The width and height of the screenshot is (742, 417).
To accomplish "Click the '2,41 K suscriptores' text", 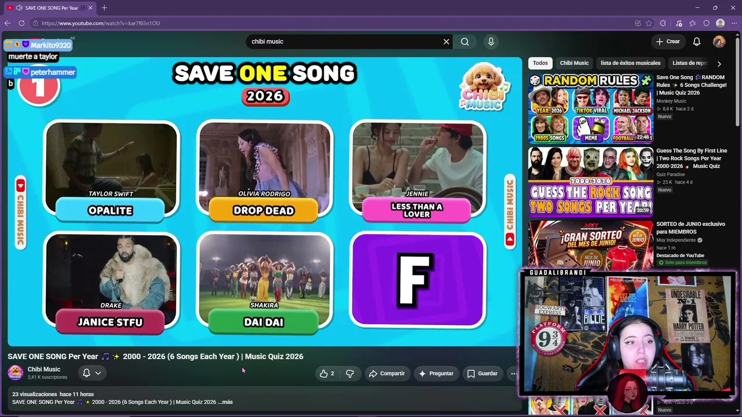I will pos(48,378).
